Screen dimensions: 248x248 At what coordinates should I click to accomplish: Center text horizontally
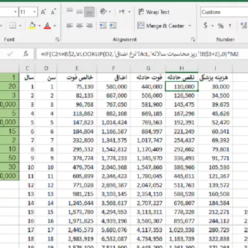click(79, 25)
